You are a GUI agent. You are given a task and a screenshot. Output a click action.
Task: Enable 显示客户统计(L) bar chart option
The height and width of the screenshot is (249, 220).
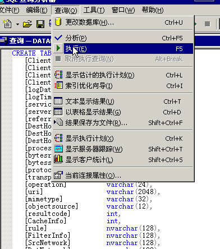123,160
